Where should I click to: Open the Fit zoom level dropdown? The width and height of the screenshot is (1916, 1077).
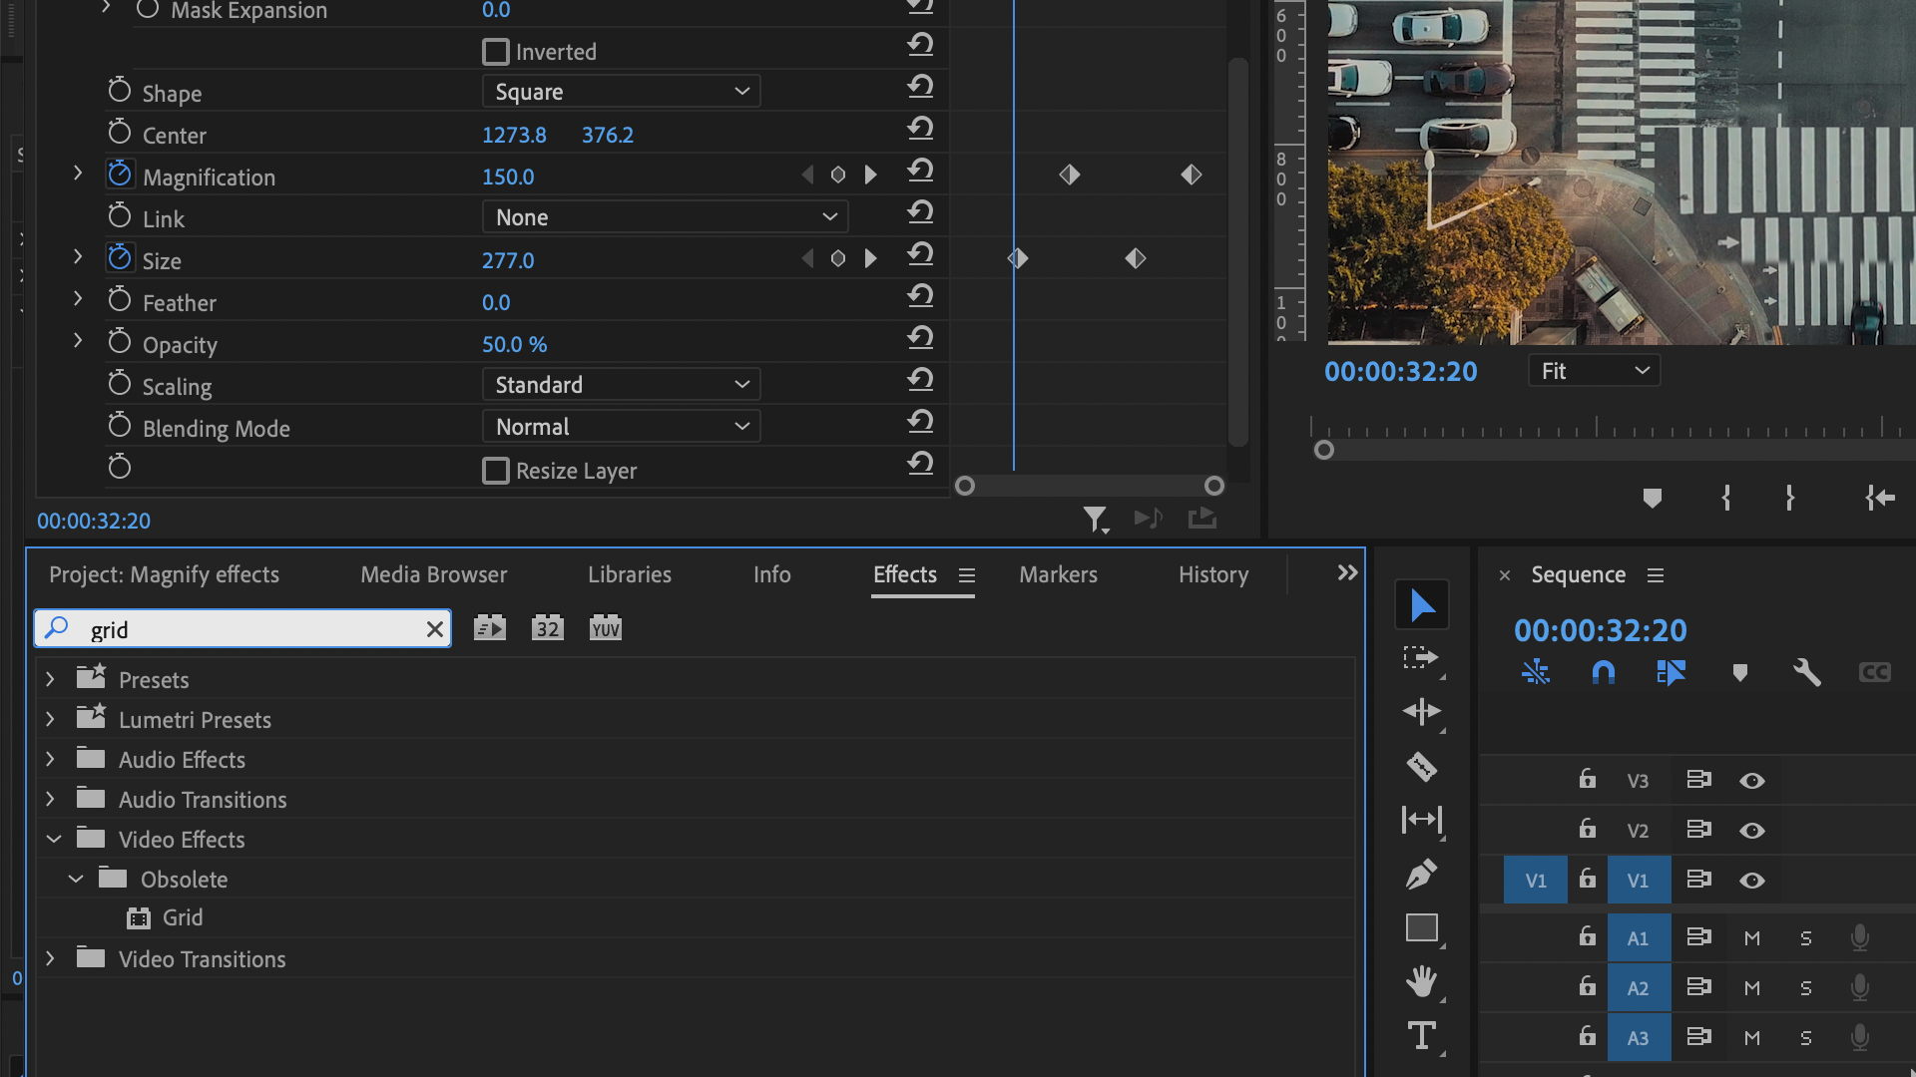1594,370
